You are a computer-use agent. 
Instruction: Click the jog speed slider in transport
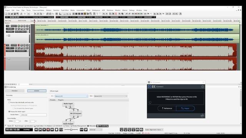pyautogui.click(x=71, y=130)
